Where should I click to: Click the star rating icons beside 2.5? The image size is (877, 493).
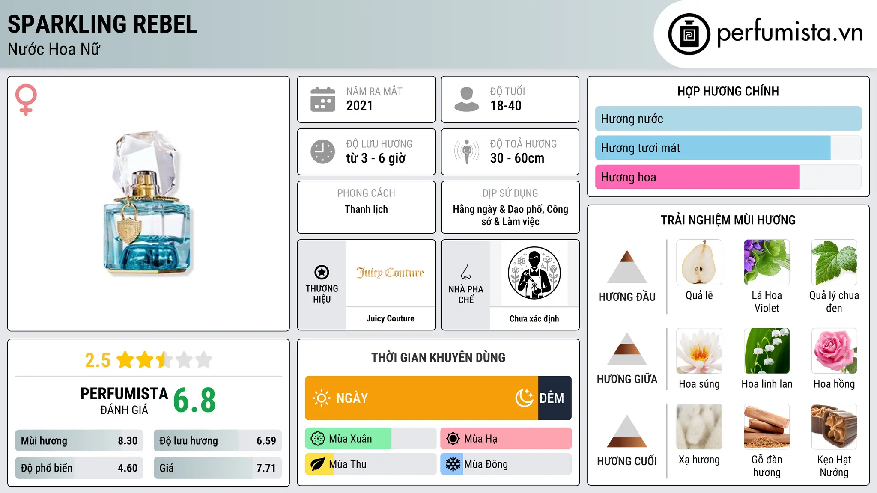coord(165,360)
